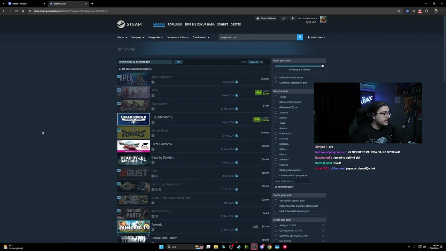
Task: Open Discord from the taskbar
Action: point(262,247)
